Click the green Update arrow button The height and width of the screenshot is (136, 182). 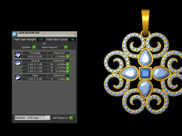[34, 47]
